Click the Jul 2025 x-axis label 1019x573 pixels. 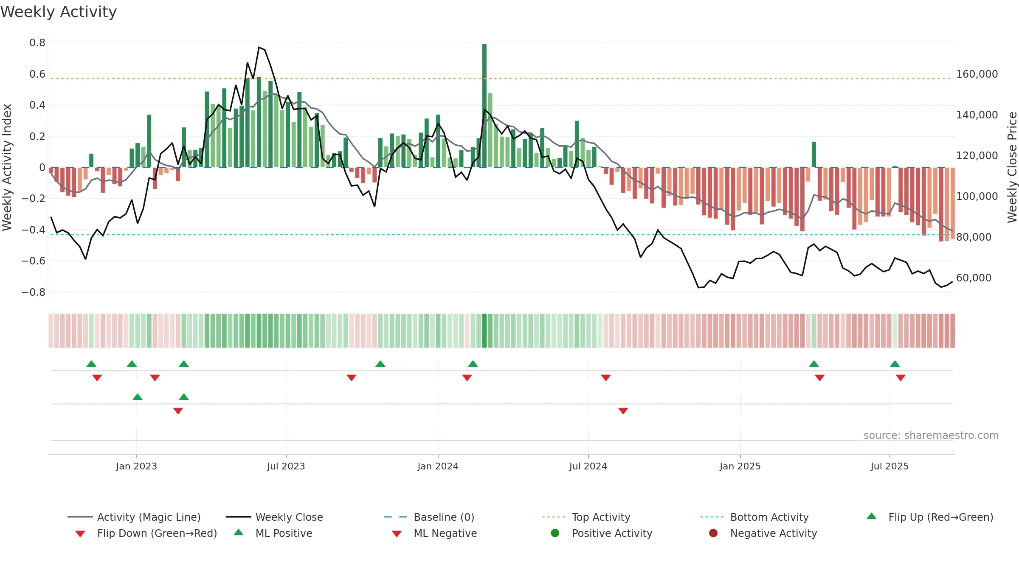click(x=890, y=466)
